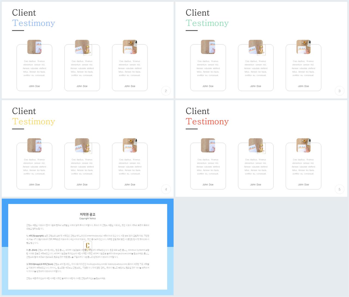This screenshot has height=297, width=349.
Task: Click 'John Doe' in first card of slide 4
Action: [34, 185]
